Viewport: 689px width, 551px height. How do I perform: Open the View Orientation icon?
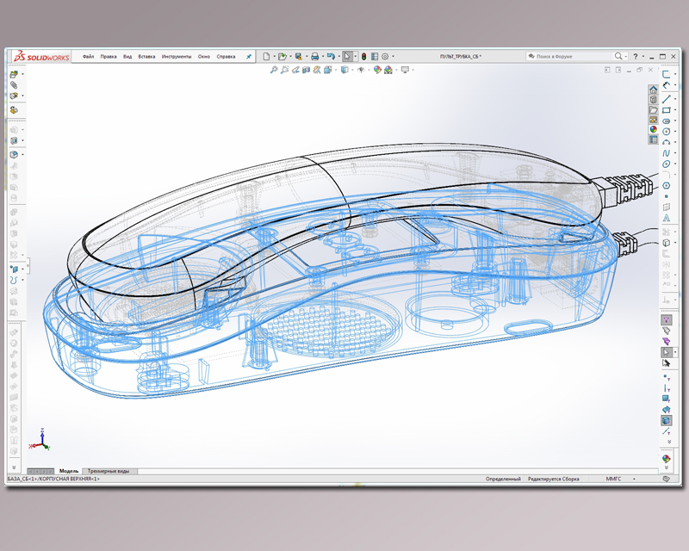(328, 70)
